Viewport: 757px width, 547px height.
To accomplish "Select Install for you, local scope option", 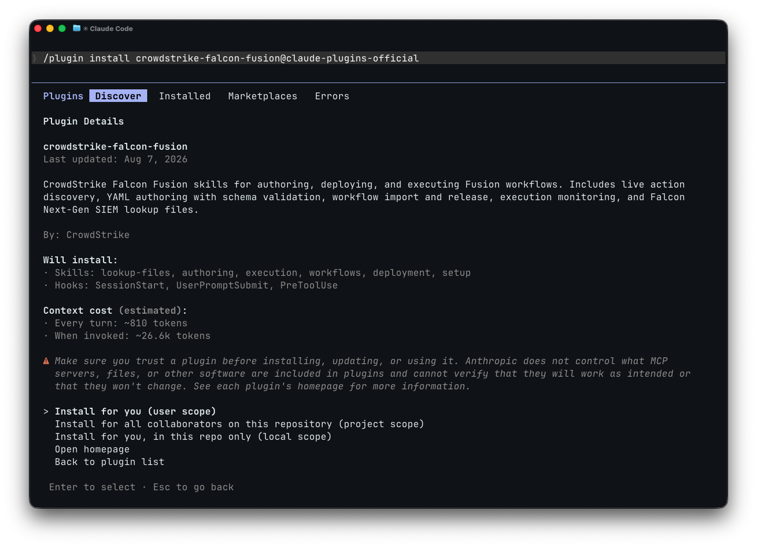I will tap(193, 437).
